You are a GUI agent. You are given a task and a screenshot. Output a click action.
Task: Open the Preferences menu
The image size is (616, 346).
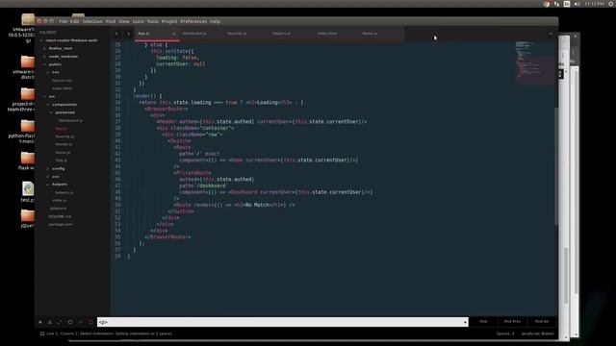click(193, 21)
